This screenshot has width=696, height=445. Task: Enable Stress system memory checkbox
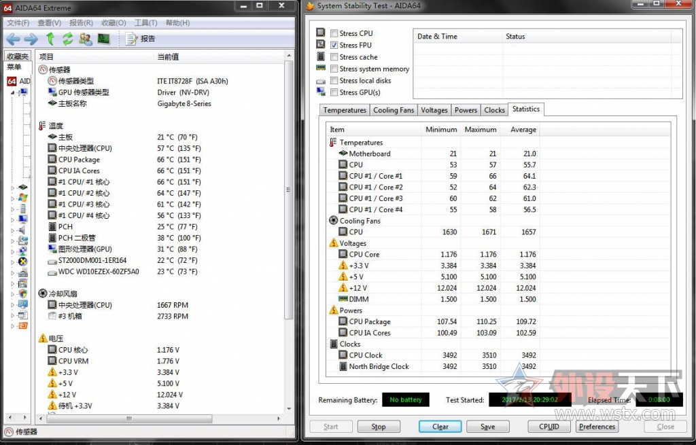click(334, 69)
